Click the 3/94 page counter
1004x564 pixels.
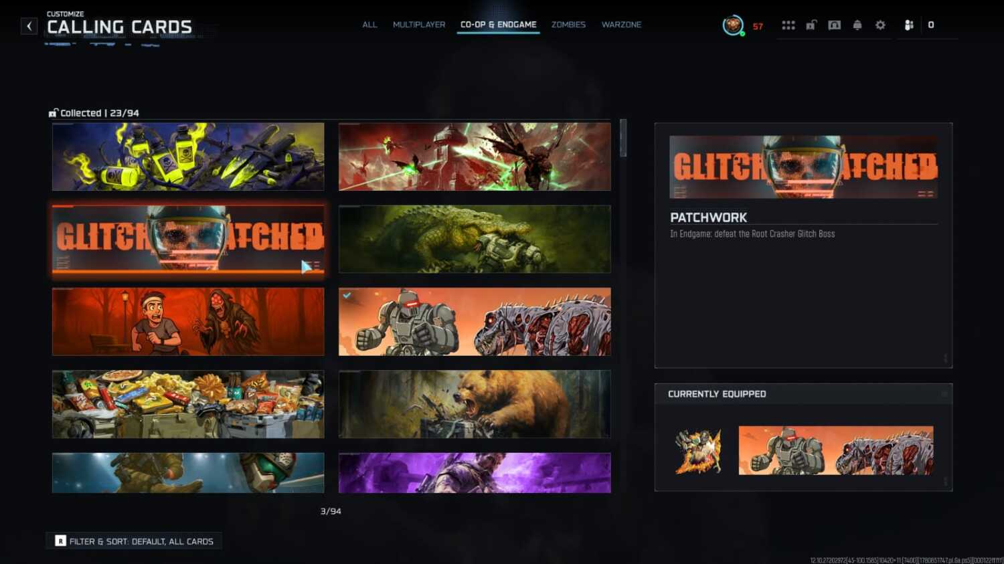[331, 511]
